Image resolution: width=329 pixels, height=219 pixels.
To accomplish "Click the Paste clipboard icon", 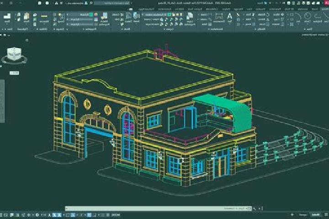I will pos(27,18).
